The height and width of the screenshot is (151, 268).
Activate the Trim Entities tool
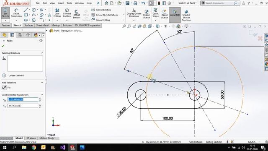click(57, 13)
